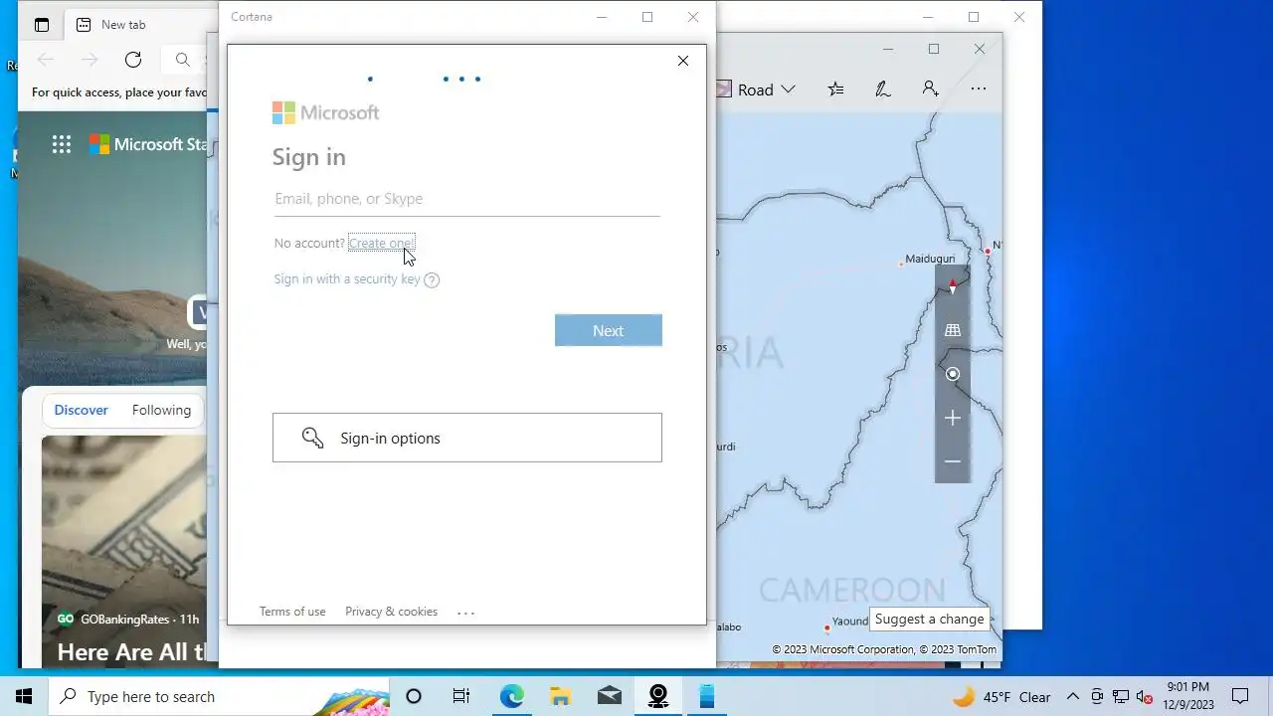The width and height of the screenshot is (1273, 716).
Task: Click the Edge back arrow
Action: pyautogui.click(x=46, y=60)
